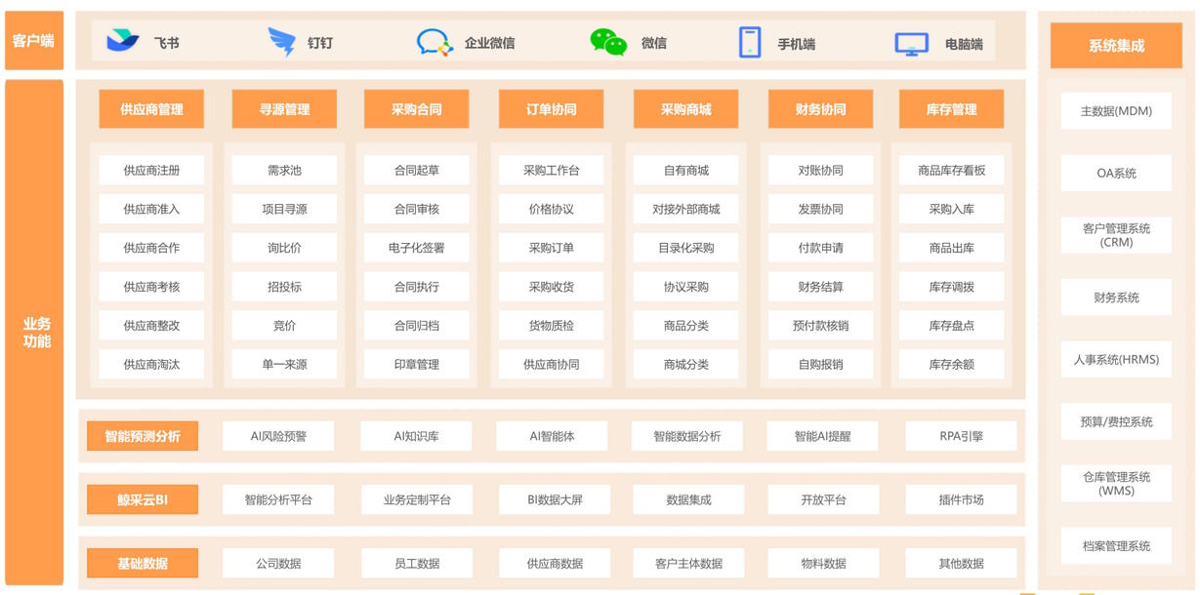Open the BI数据大屏 item
The width and height of the screenshot is (1200, 595).
[555, 499]
